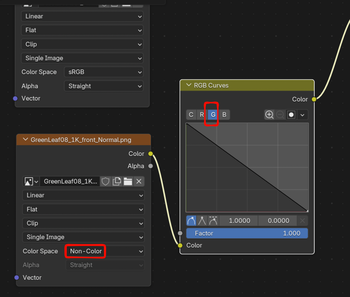Set vector handle type for curve point
The image size is (350, 297).
click(202, 221)
